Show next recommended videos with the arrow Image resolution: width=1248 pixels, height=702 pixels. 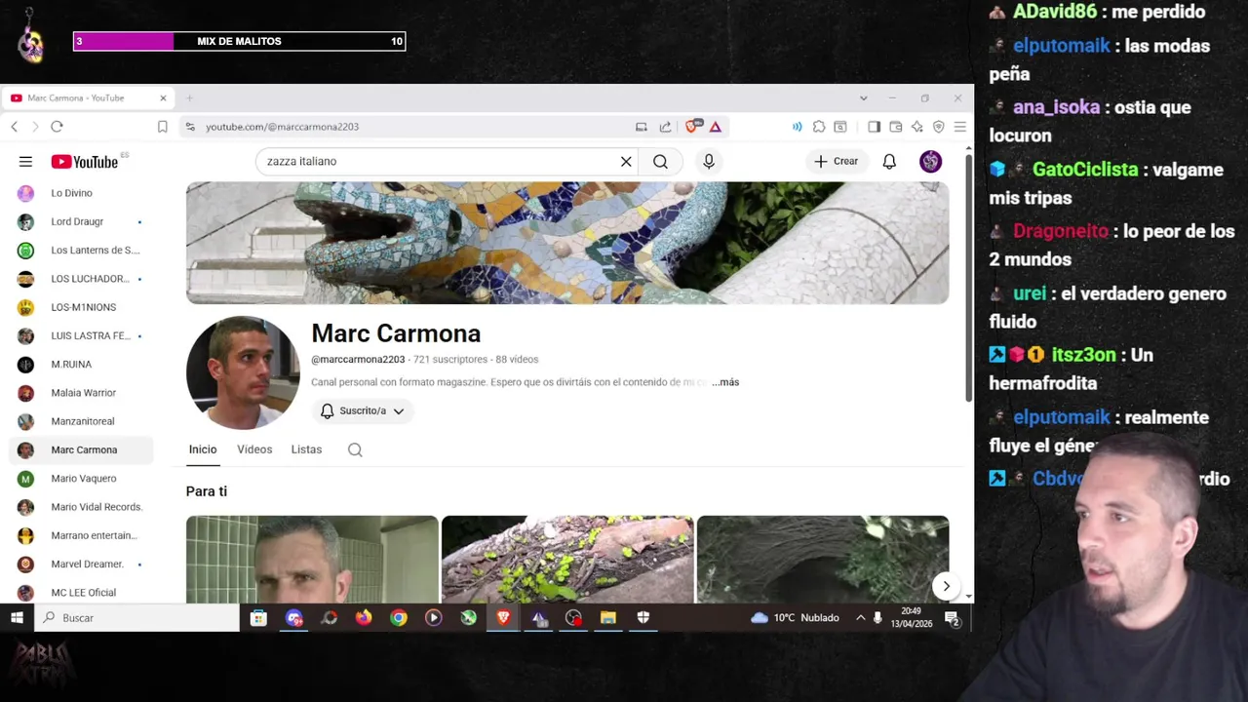point(946,586)
